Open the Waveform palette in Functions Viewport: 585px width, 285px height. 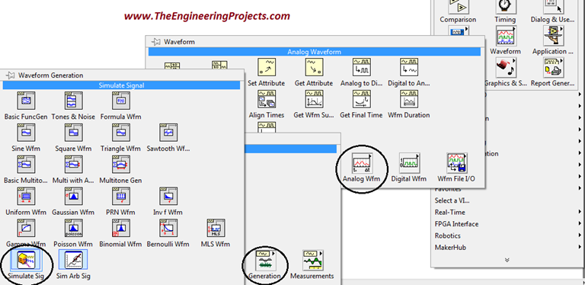pyautogui.click(x=506, y=36)
